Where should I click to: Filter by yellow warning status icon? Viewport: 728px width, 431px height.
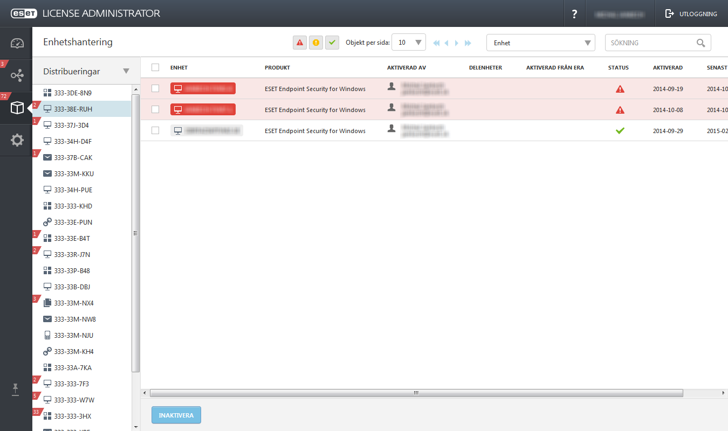click(316, 43)
